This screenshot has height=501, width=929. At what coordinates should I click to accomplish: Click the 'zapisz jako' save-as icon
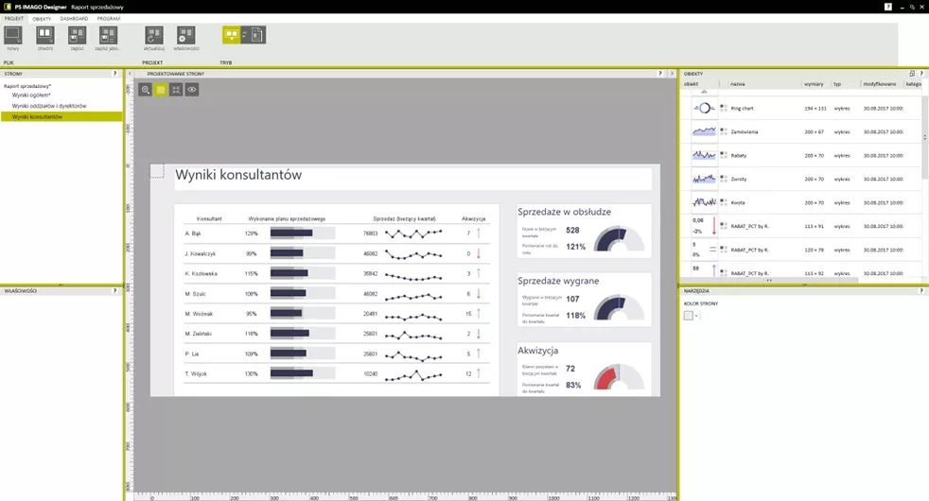pyautogui.click(x=107, y=36)
